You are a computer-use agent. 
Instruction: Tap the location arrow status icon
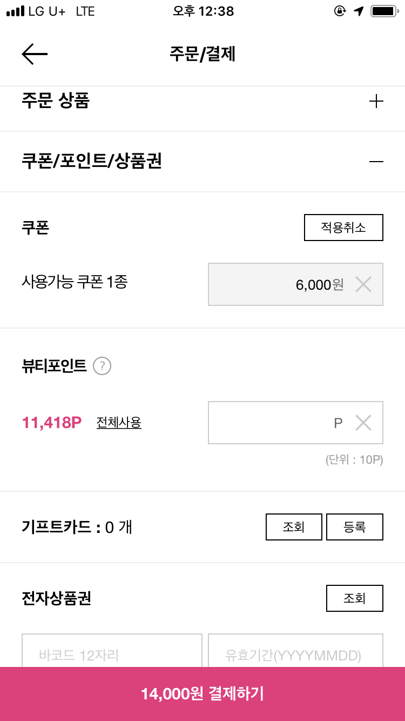tap(359, 11)
